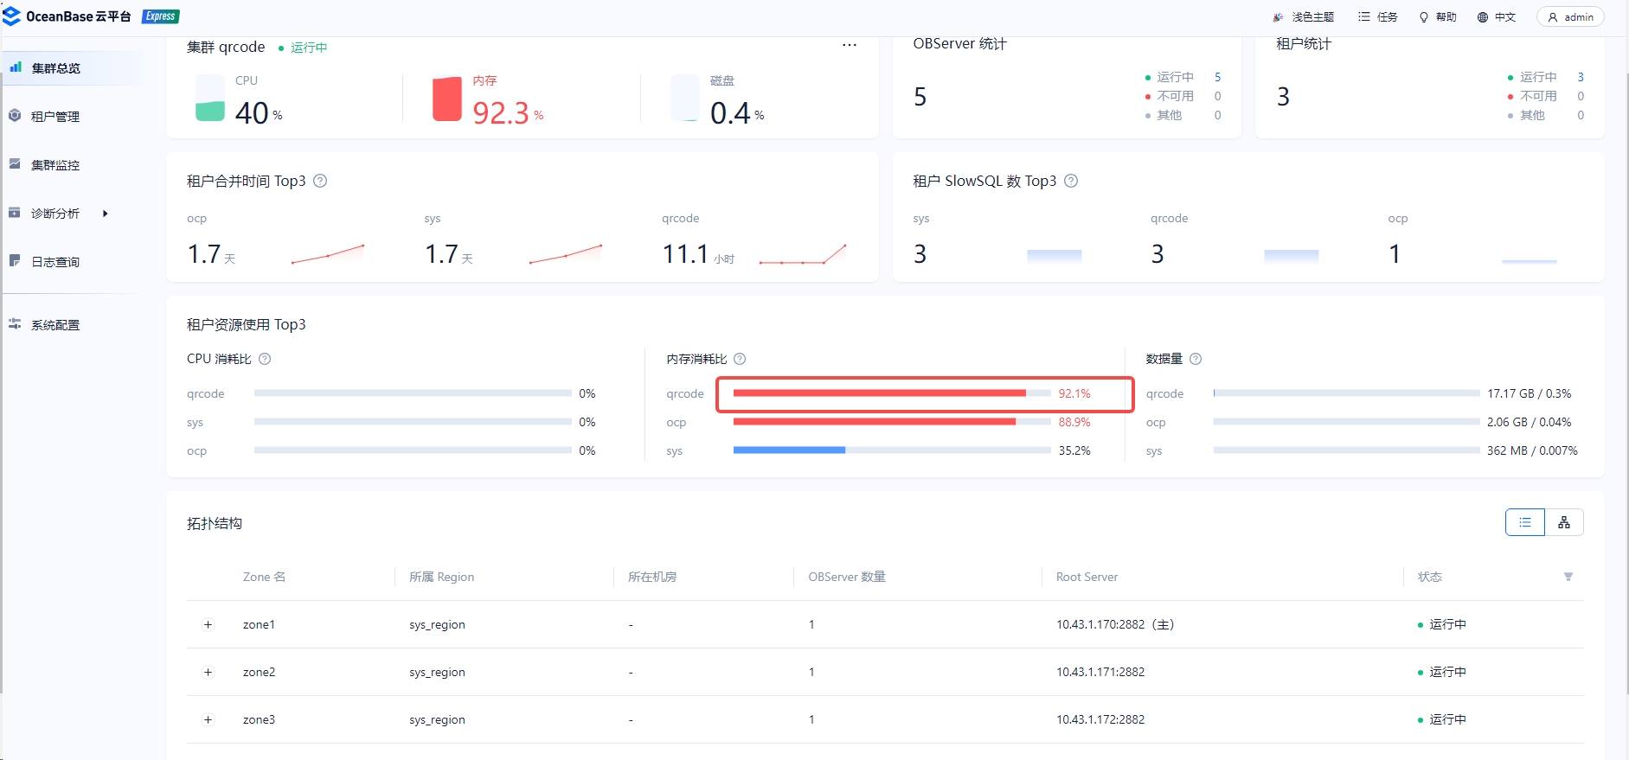Click qrcode memory consumption bar 92.1%

tap(892, 393)
